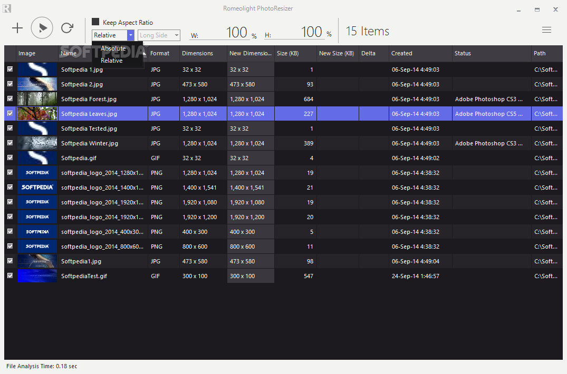The image size is (567, 374).
Task: Select the Softpedia1.jpg thumbnail
Action: pos(37,261)
